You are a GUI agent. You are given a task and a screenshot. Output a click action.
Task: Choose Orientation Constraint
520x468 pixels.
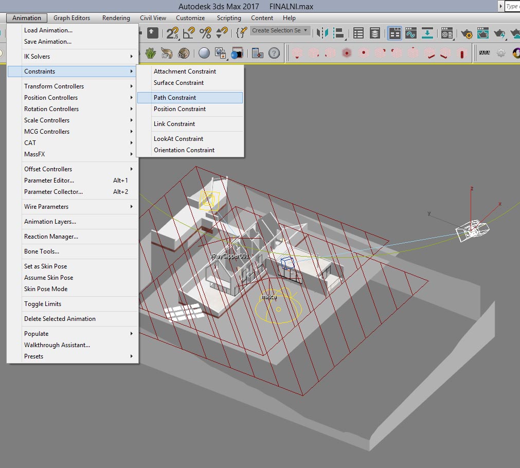(x=190, y=150)
